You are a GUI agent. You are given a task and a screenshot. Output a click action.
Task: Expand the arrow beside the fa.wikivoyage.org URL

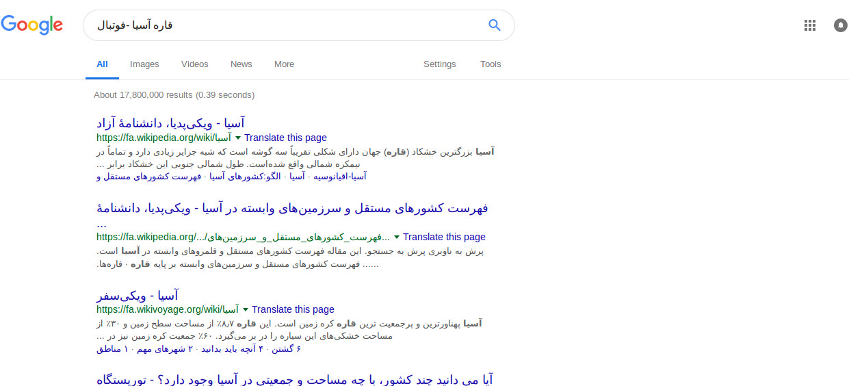246,309
